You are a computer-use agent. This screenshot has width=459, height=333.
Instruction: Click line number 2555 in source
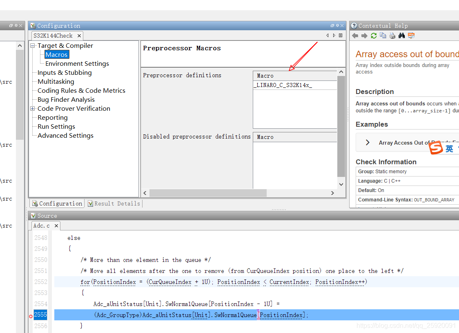(x=40, y=315)
